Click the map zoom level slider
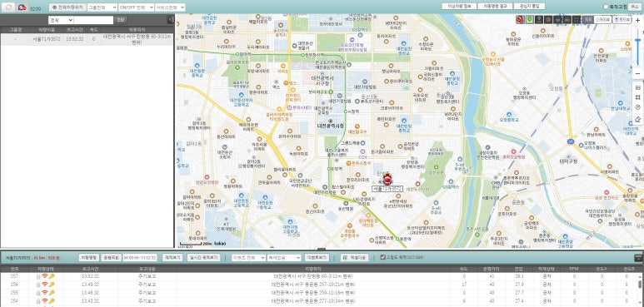 pos(637,47)
